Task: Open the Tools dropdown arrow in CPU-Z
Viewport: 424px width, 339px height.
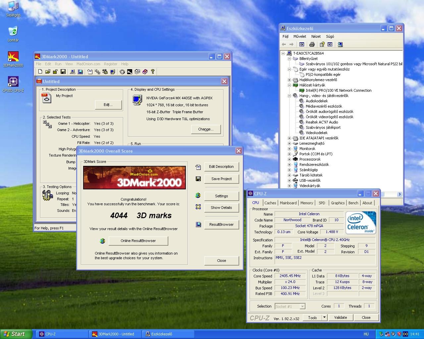Action: [x=324, y=317]
